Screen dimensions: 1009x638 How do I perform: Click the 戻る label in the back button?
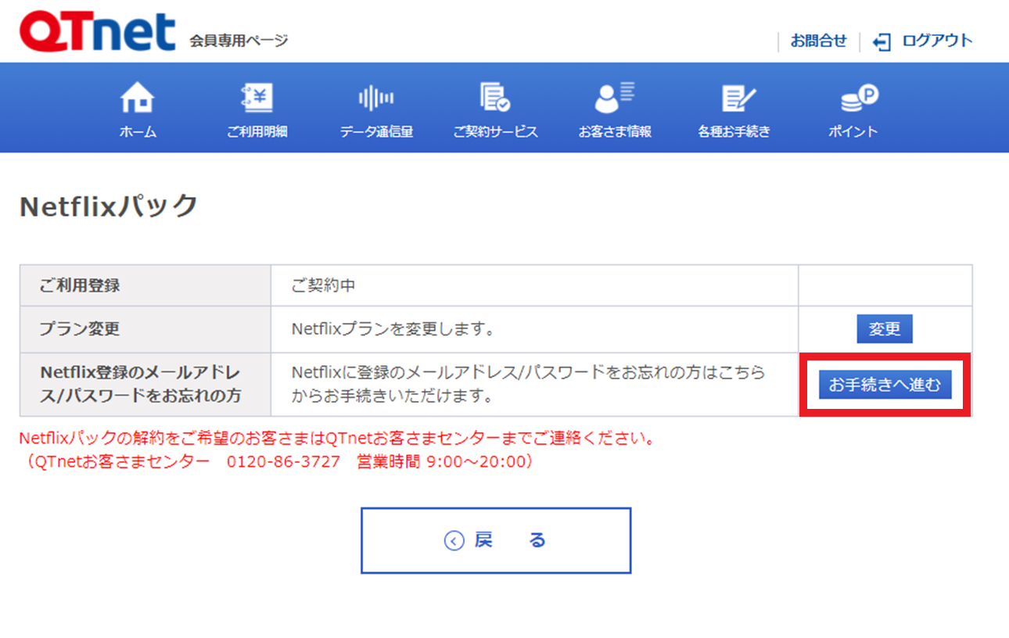[511, 540]
